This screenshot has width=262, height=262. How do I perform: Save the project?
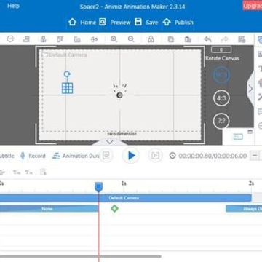[146, 23]
